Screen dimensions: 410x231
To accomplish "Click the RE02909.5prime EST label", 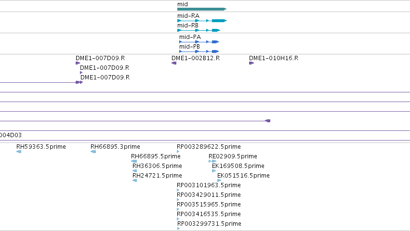I will point(233,156).
